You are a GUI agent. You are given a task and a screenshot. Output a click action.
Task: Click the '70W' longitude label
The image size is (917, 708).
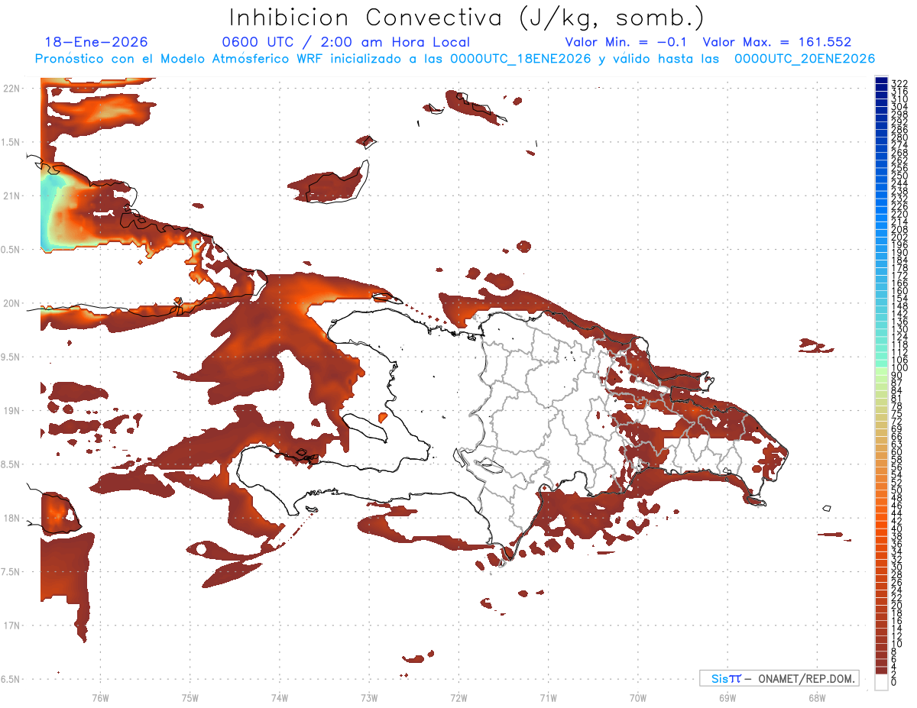point(637,697)
